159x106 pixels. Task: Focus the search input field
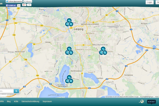pyautogui.click(x=7, y=91)
